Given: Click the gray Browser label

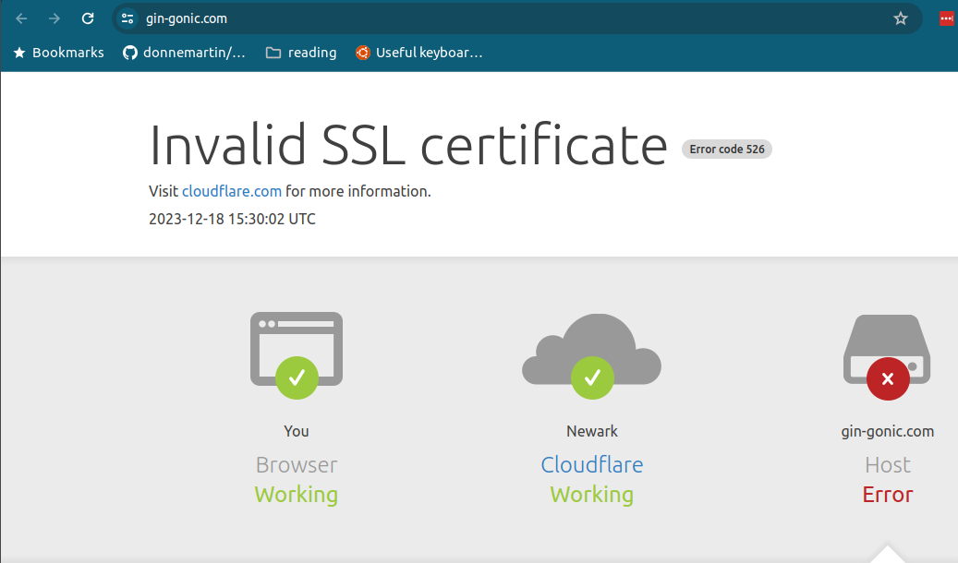Looking at the screenshot, I should coord(297,465).
